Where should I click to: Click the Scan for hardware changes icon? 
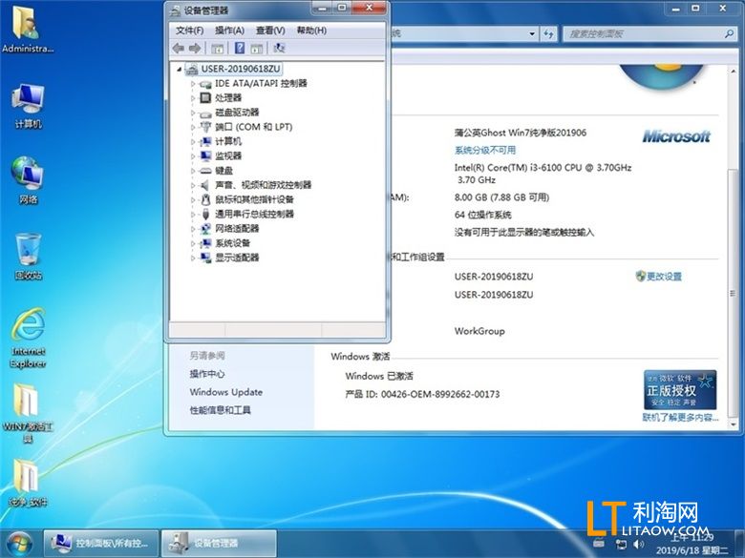click(279, 48)
